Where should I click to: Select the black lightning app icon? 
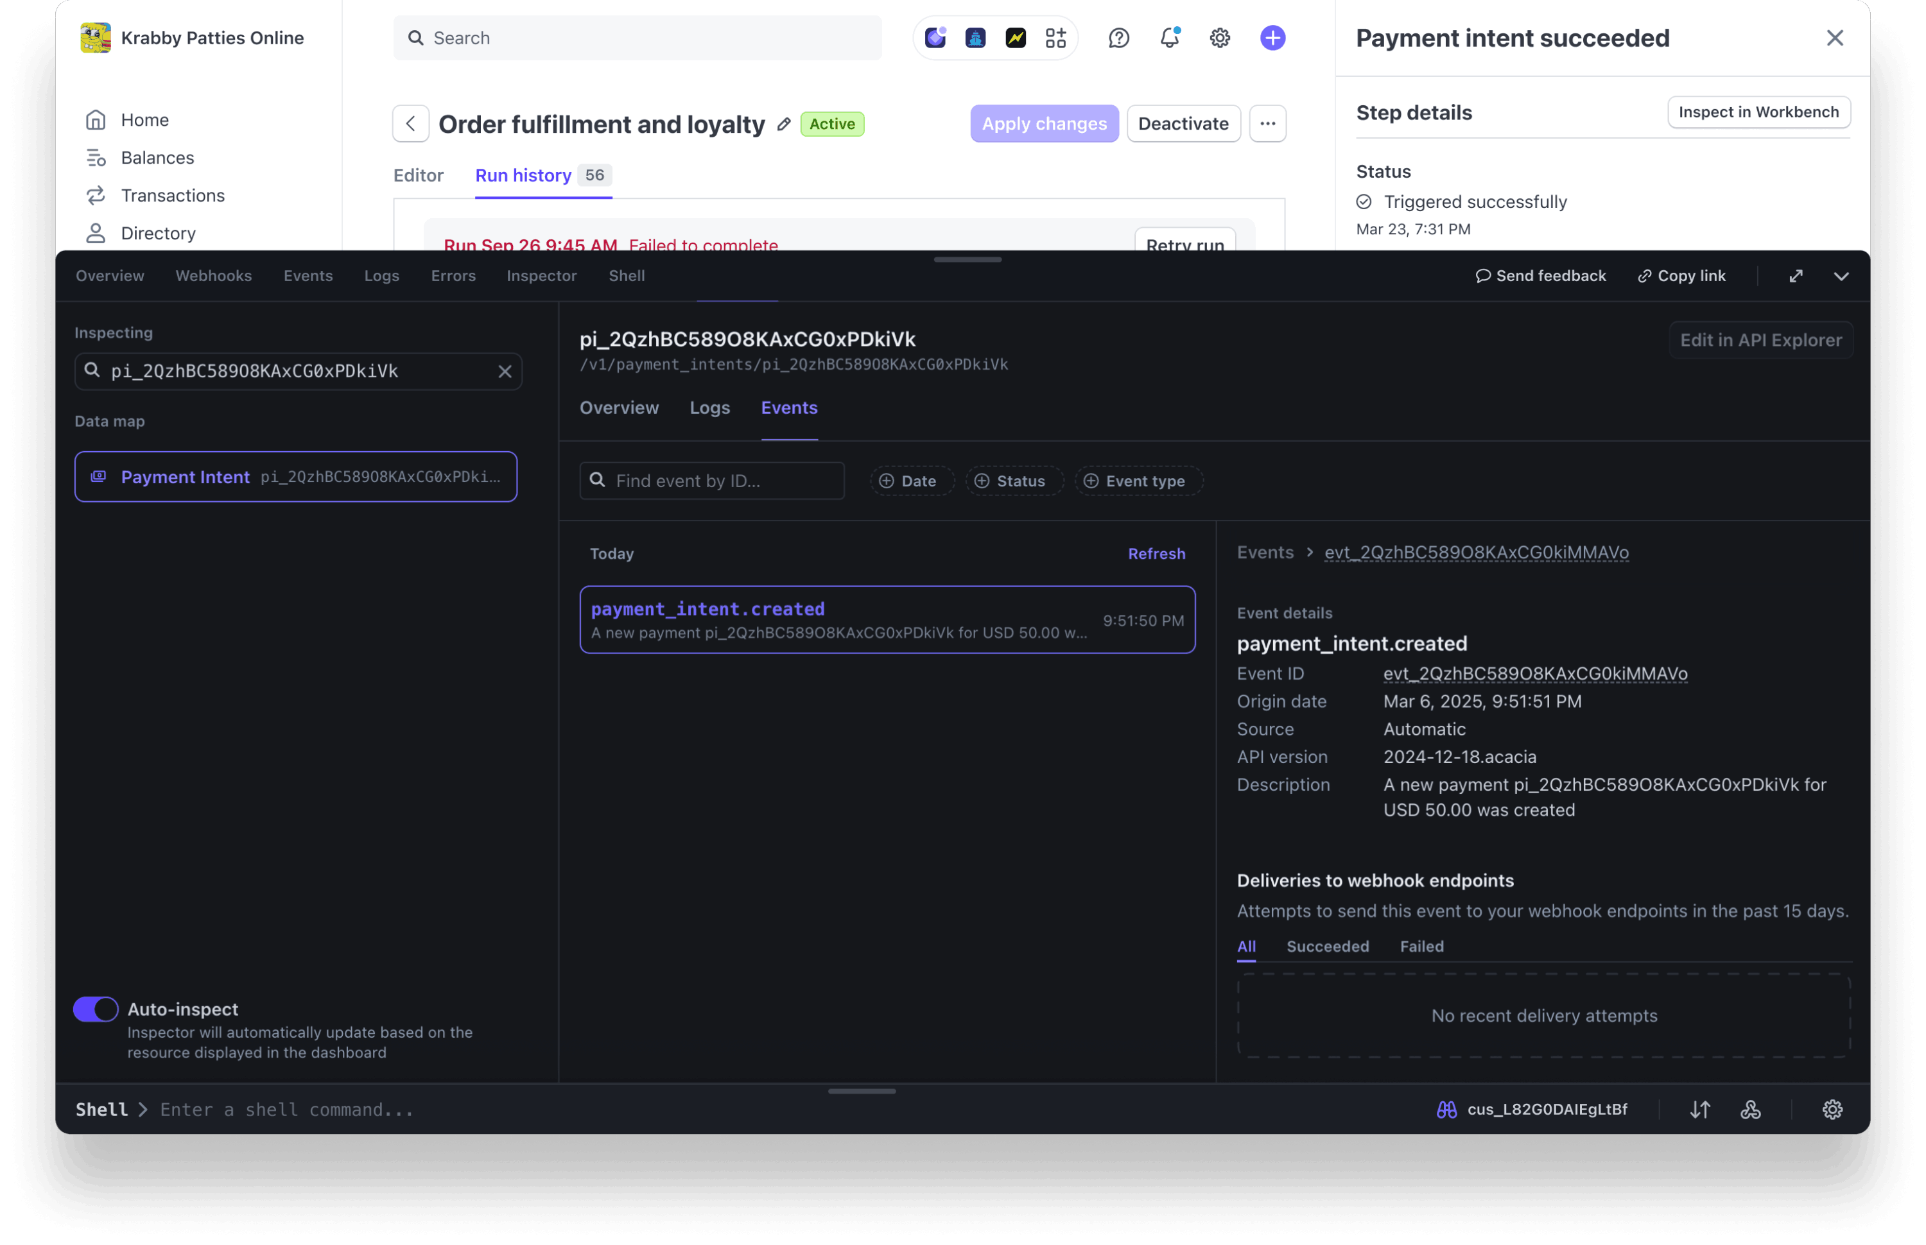click(x=1016, y=37)
